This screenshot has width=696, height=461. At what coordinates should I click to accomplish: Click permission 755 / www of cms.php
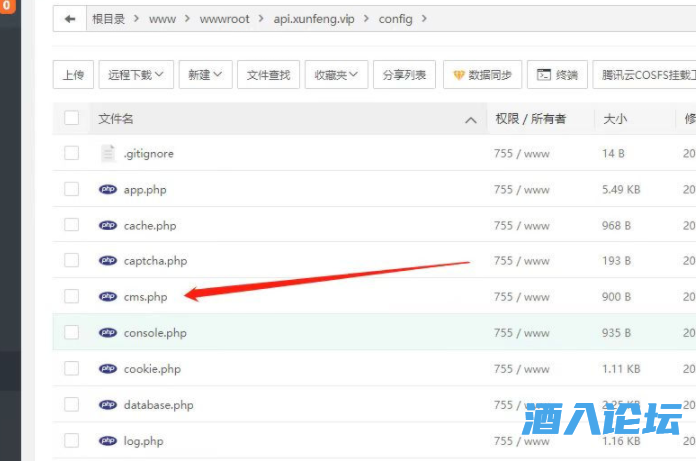(522, 297)
